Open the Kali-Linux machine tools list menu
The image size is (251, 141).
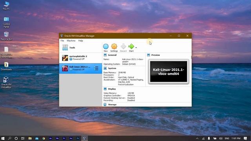point(96,68)
